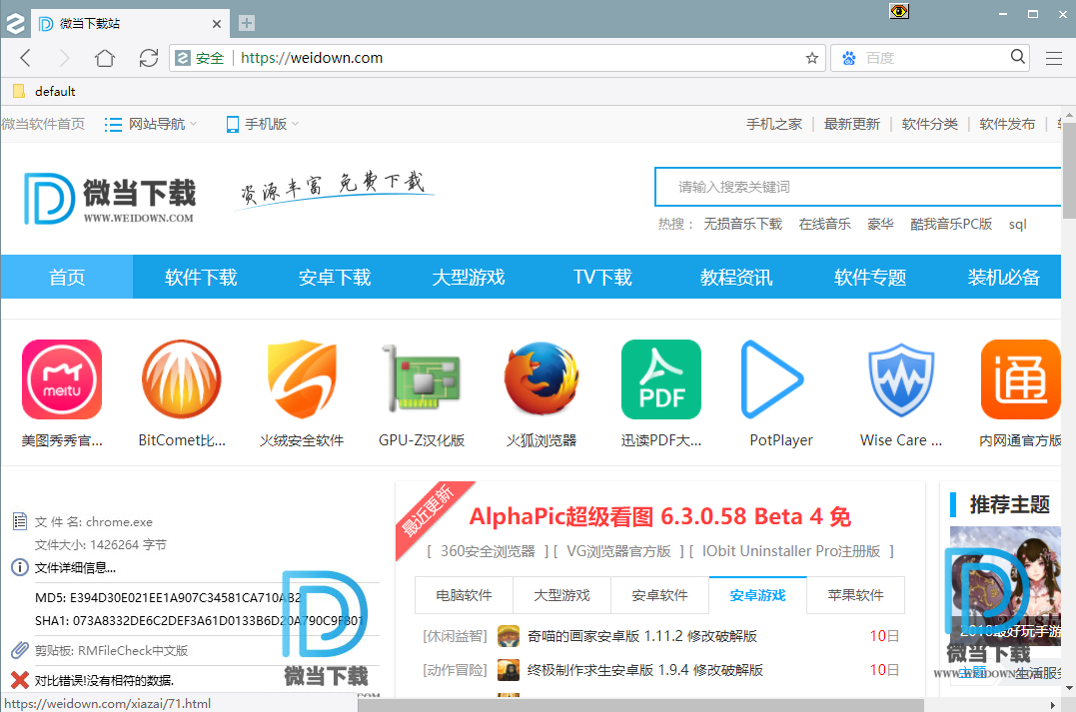The width and height of the screenshot is (1076, 712).
Task: Open AlphaPic超级看图 headline link
Action: coord(660,516)
